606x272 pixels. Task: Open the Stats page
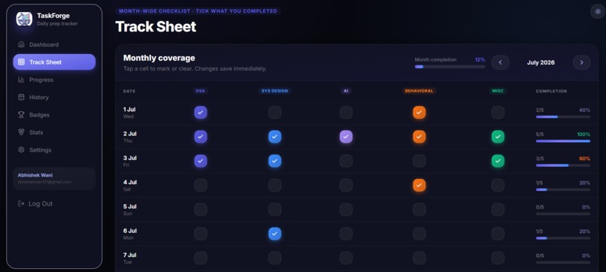click(54, 132)
